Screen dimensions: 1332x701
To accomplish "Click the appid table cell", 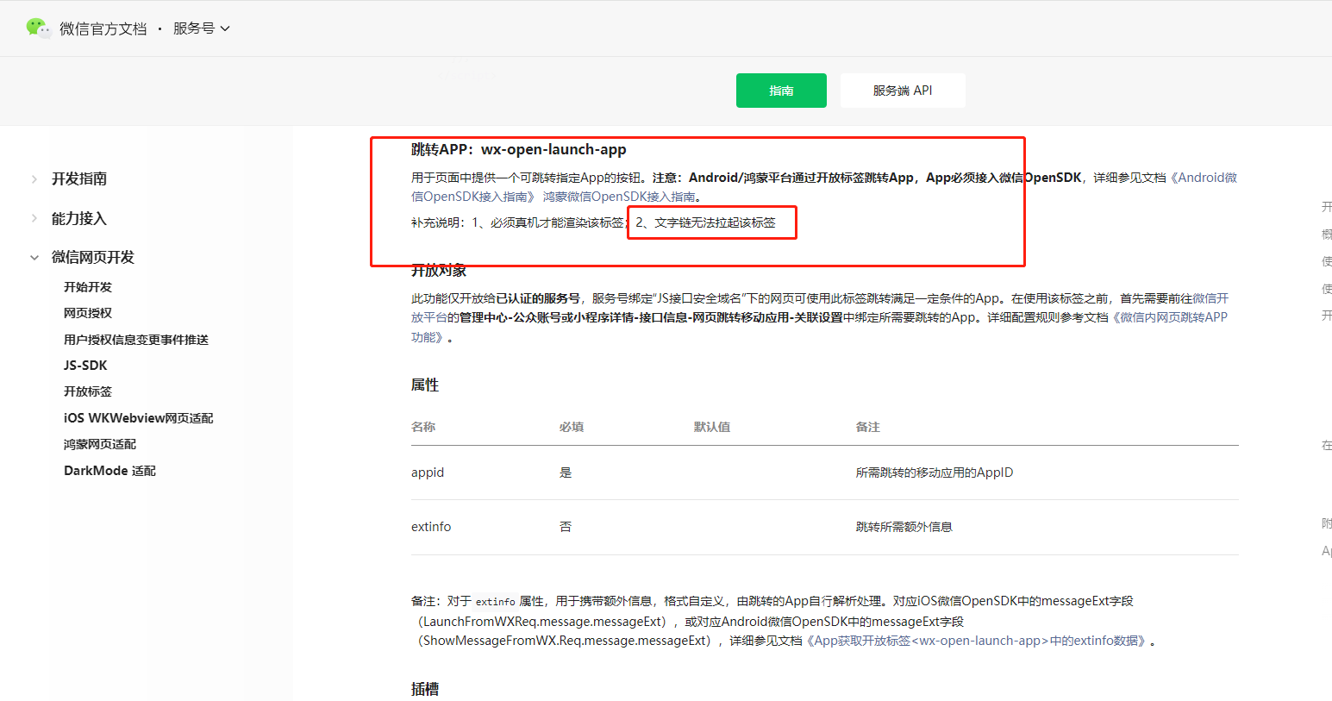I will (x=428, y=473).
